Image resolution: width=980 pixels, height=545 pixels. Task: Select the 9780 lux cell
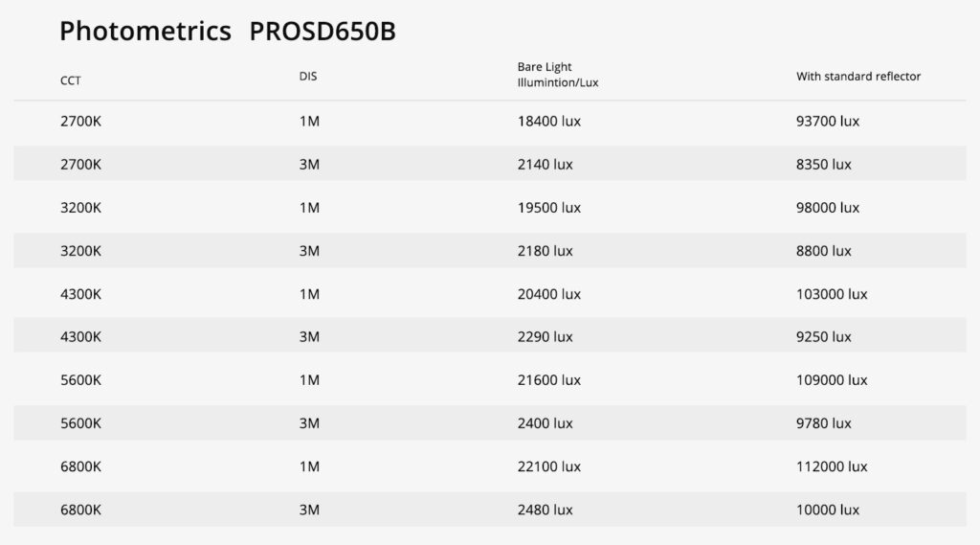point(823,423)
